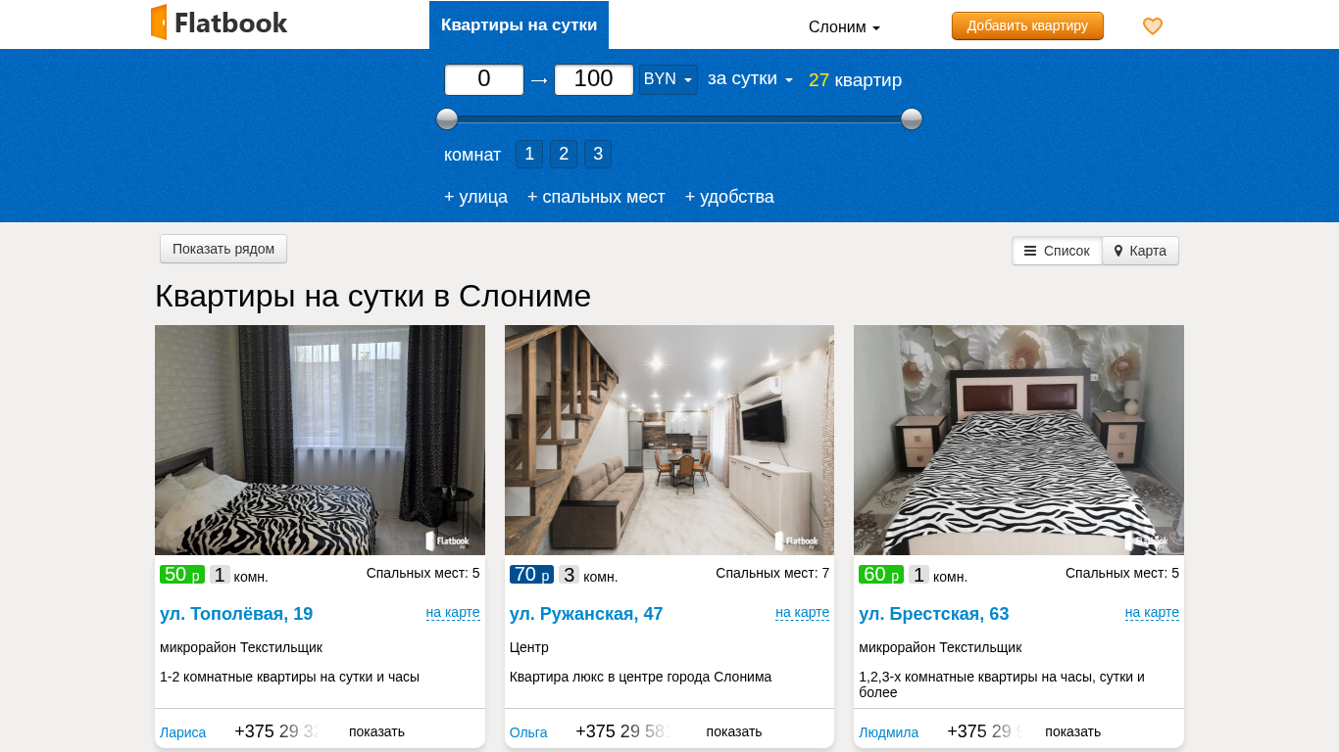Open owner Людмила's profile link
1339x752 pixels.
[x=889, y=732]
